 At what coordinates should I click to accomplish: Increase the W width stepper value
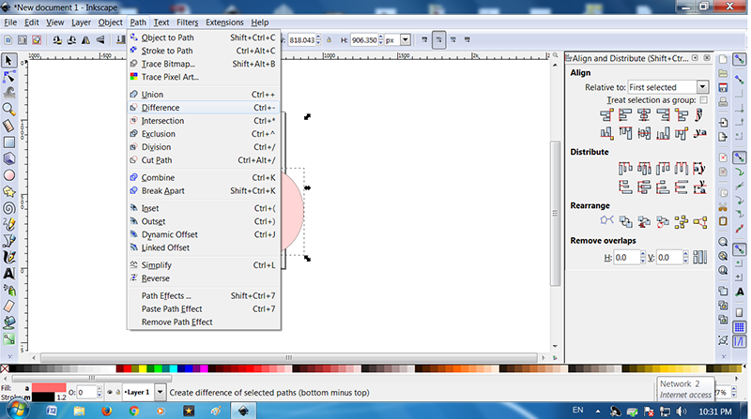click(318, 37)
